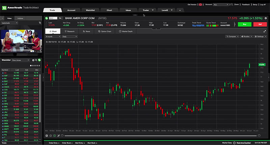The image size is (270, 145).
Task: Click the red Sell button
Action: (260, 24)
